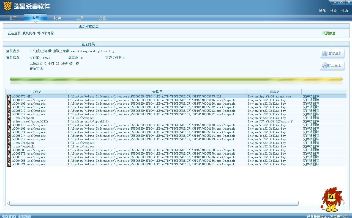352x218 pixels.
Task: Click the 文件数 117528 count
Action: tap(40, 58)
